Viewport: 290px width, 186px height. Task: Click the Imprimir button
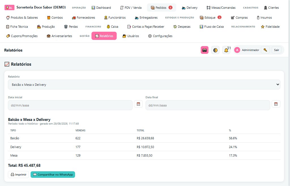pos(18,175)
